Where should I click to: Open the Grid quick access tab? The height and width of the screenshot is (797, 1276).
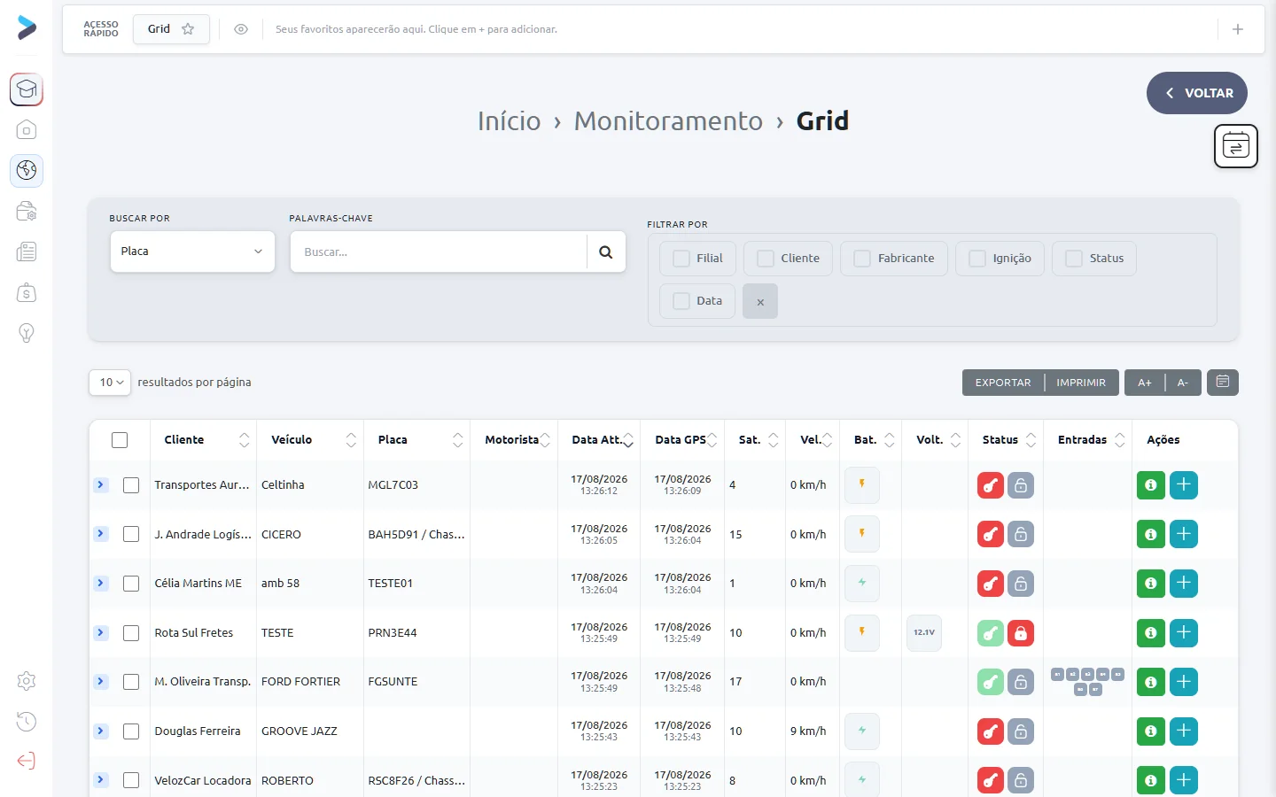point(171,29)
